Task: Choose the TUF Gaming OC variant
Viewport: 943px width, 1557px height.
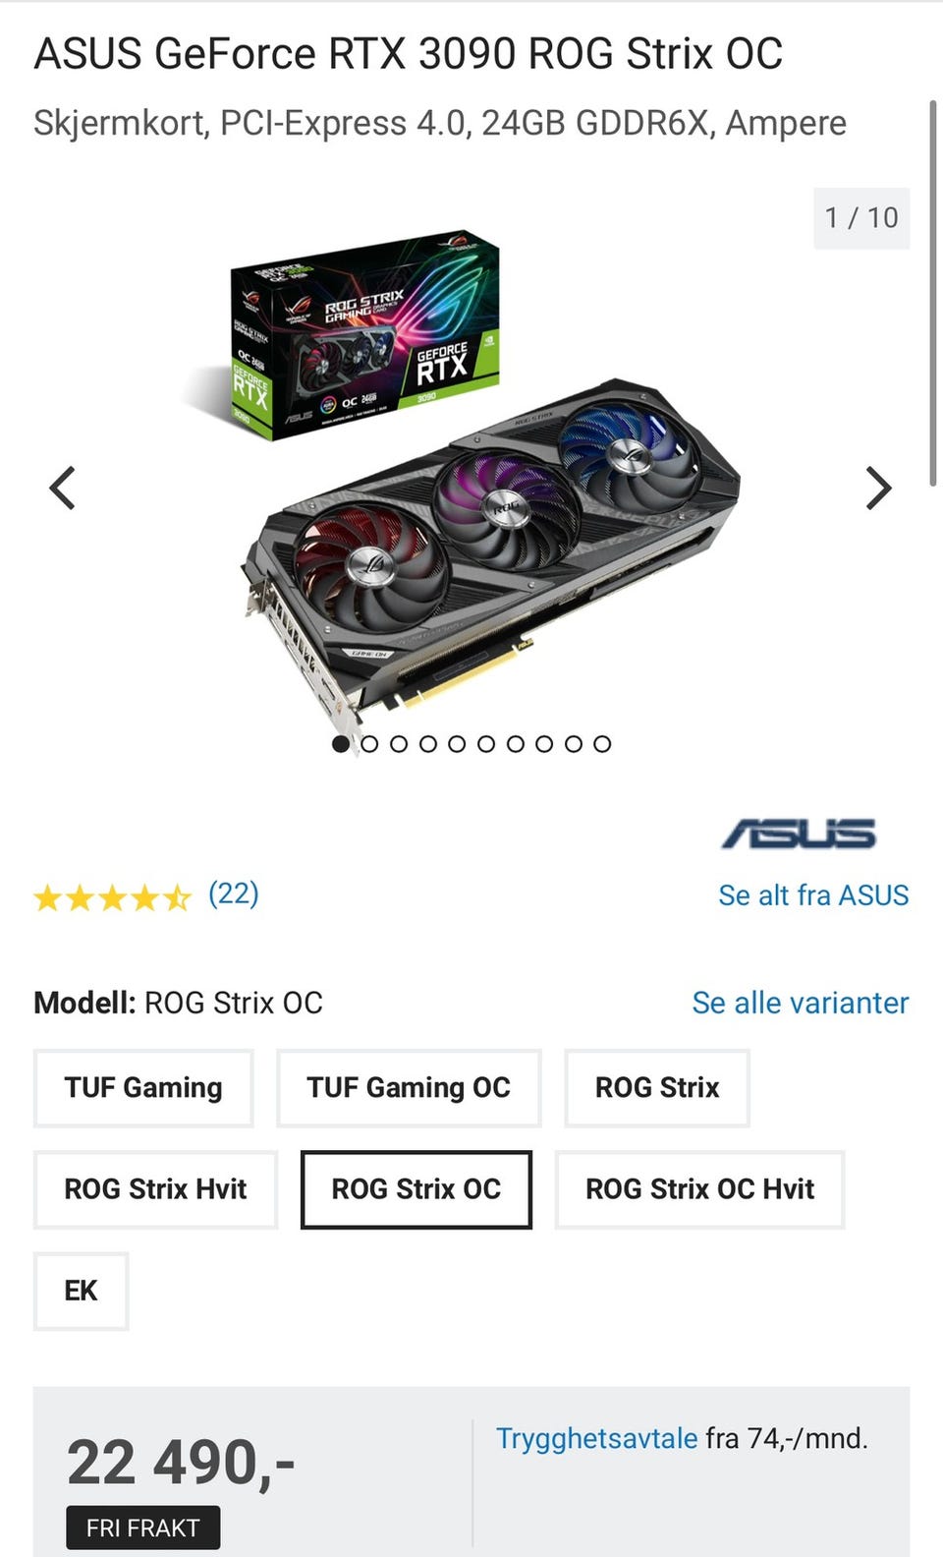Action: [x=409, y=1088]
